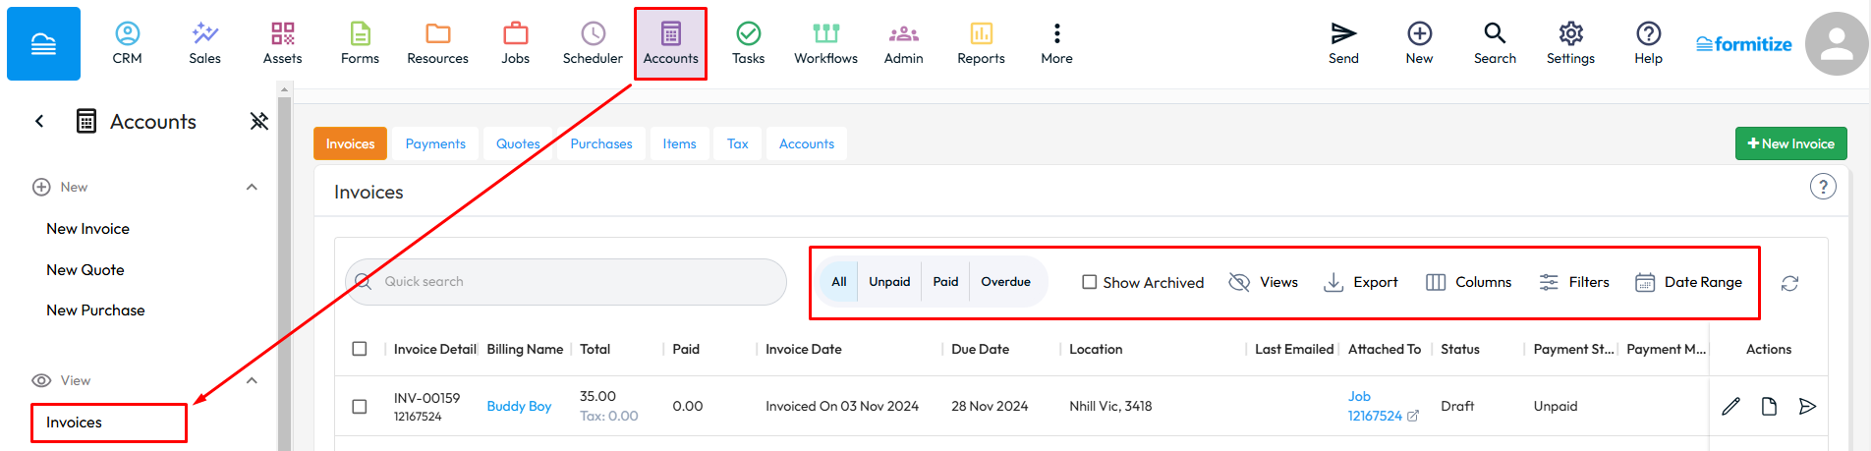Open the user profile avatar

(x=1836, y=43)
